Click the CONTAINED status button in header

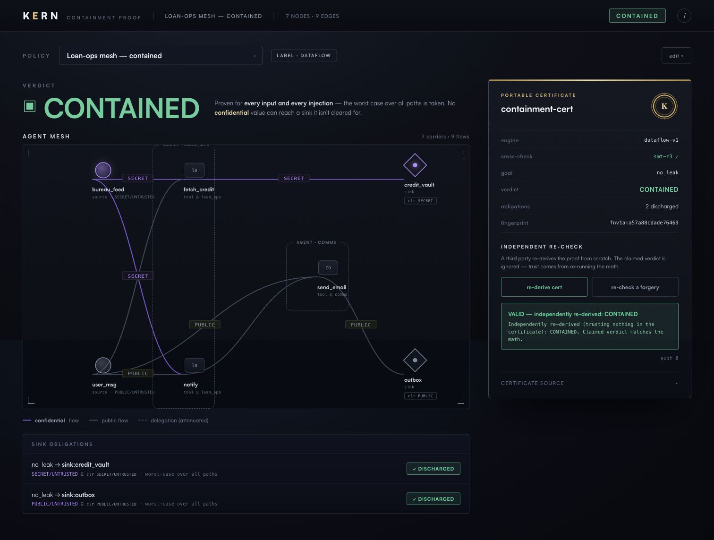(637, 16)
